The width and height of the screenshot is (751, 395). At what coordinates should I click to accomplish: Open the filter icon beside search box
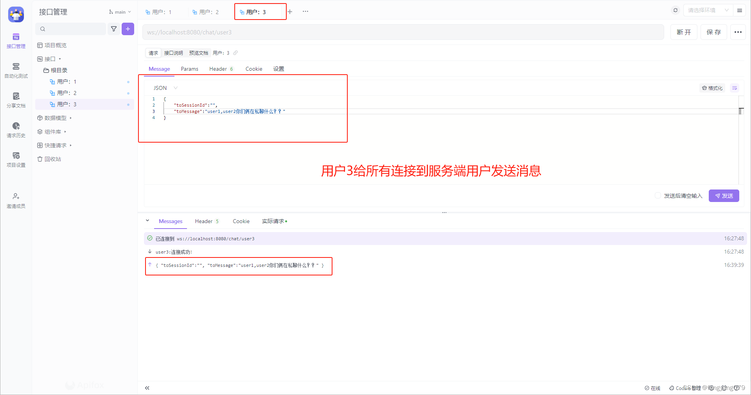pyautogui.click(x=114, y=29)
